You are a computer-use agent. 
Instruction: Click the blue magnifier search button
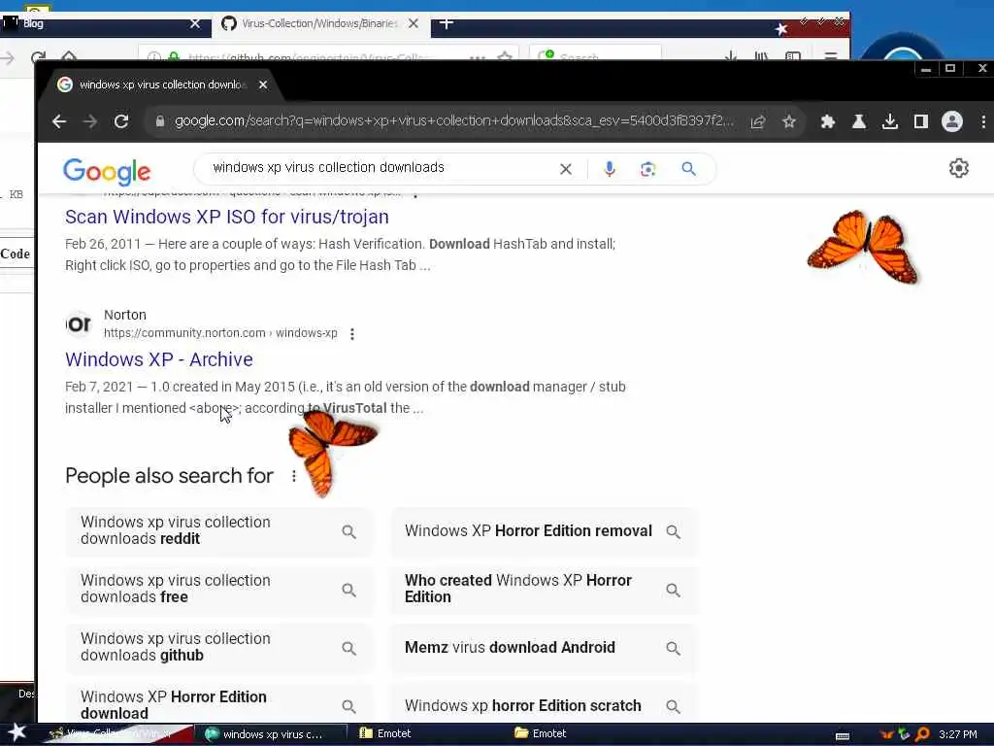(688, 169)
